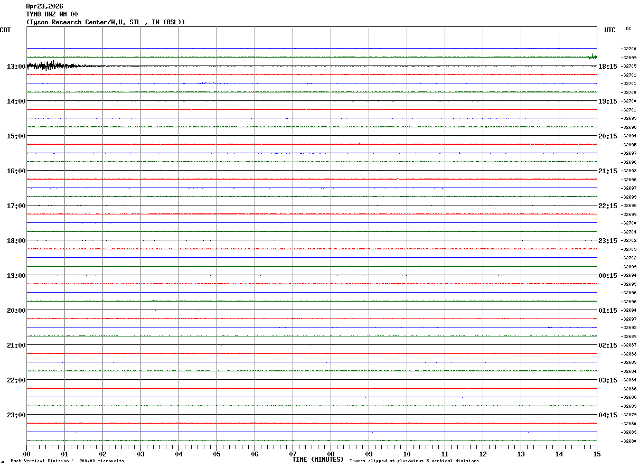
Task: Click the 20:15 UTC time label
Action: pos(608,136)
